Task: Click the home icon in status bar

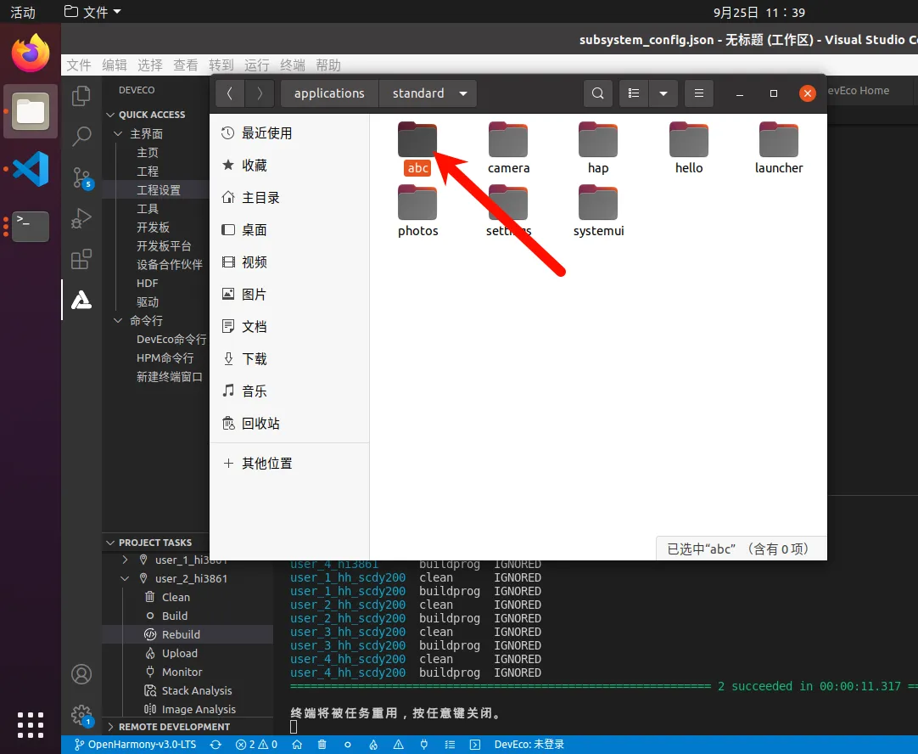Action: pyautogui.click(x=297, y=745)
